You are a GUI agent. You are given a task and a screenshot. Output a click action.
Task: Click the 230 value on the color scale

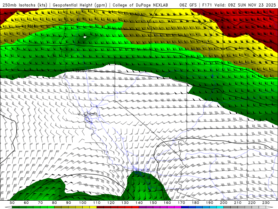pyautogui.click(x=266, y=203)
